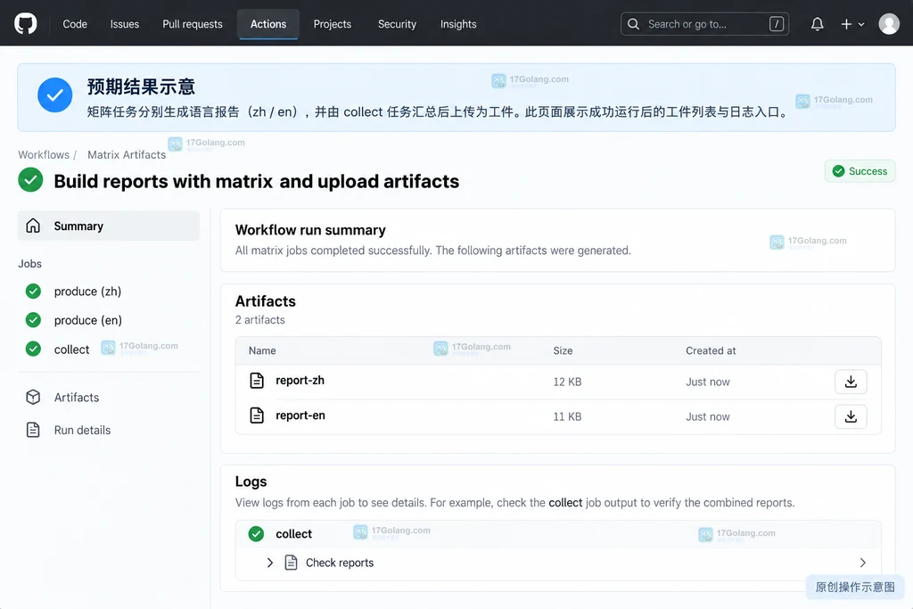This screenshot has height=609, width=913.
Task: Click the Matrix Artifacts breadcrumb
Action: [127, 155]
